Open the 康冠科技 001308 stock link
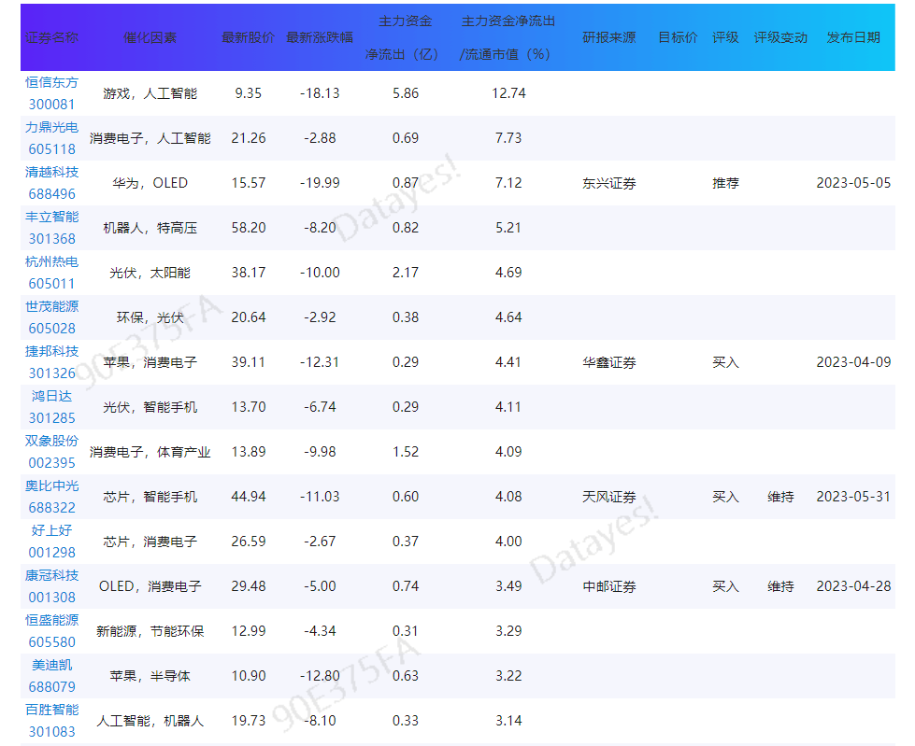Image resolution: width=915 pixels, height=746 pixels. point(51,587)
